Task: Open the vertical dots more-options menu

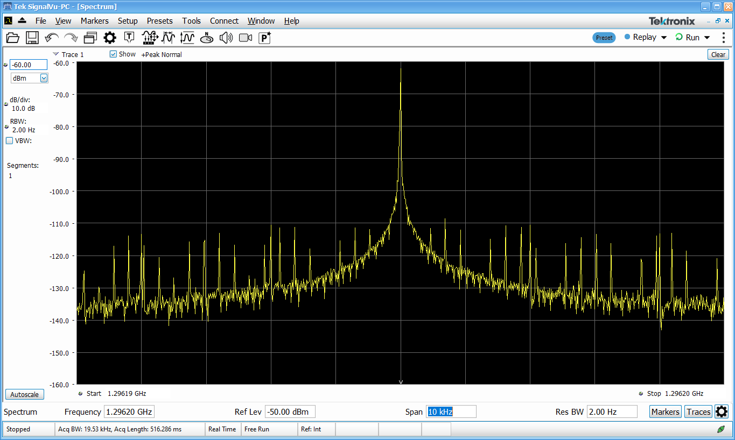Action: pyautogui.click(x=723, y=37)
